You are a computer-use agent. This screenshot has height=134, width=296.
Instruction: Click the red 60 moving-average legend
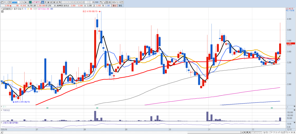(x=31, y=9)
